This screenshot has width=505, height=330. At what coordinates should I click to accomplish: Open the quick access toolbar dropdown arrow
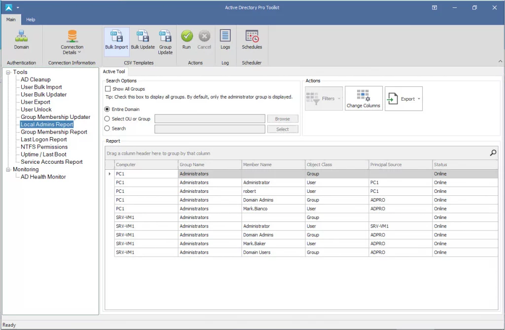click(x=18, y=7)
